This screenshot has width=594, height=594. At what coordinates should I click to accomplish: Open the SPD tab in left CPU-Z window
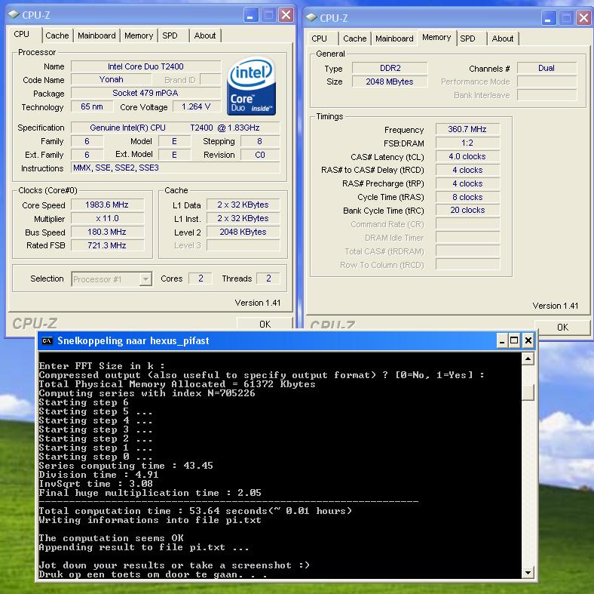170,35
